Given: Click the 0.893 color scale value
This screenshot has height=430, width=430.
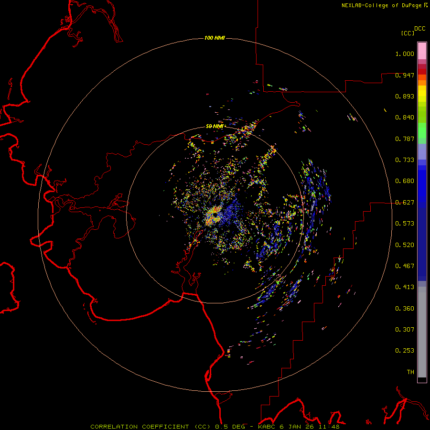Looking at the screenshot, I should (405, 96).
